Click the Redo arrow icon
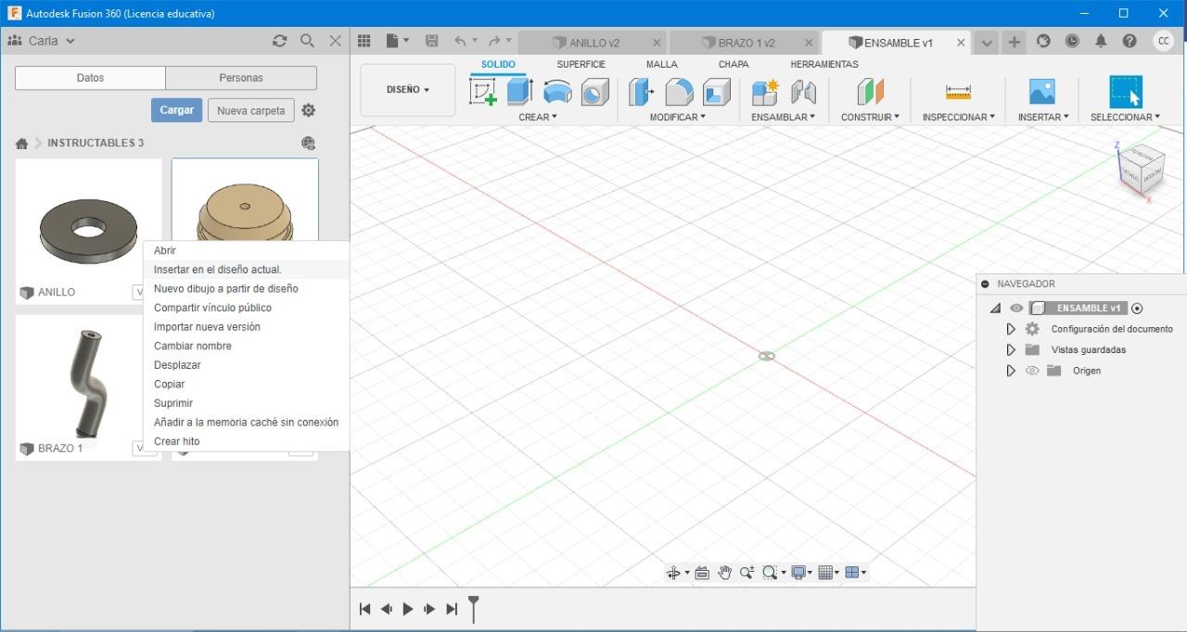This screenshot has height=632, width=1187. click(x=495, y=41)
